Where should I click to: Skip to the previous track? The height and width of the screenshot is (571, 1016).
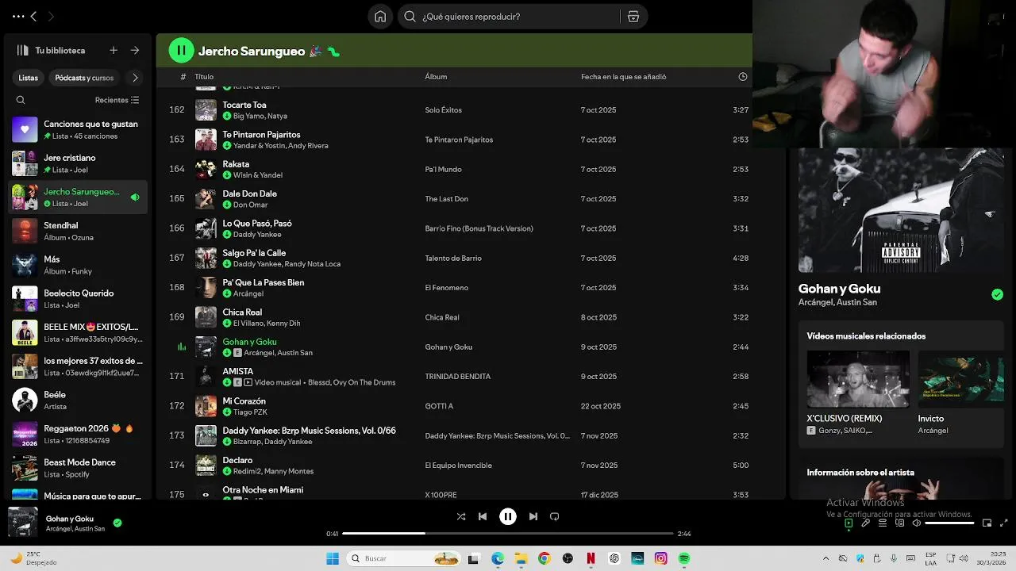point(483,516)
